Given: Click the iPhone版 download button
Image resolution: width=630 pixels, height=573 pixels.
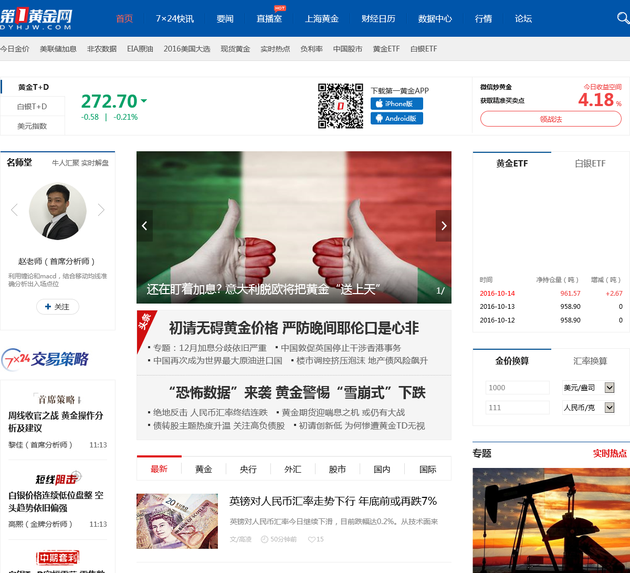Looking at the screenshot, I should tap(397, 103).
